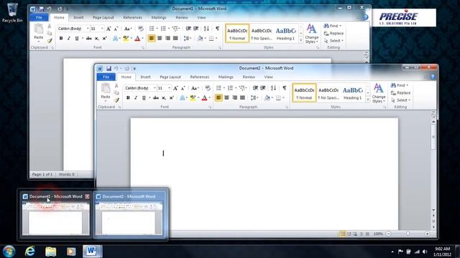Justify text in Document2
This screenshot has width=460, height=258.
(242, 97)
